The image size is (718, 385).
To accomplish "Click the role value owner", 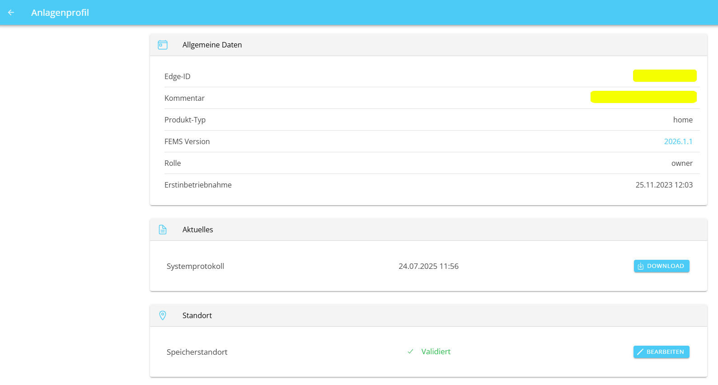I will tap(682, 163).
